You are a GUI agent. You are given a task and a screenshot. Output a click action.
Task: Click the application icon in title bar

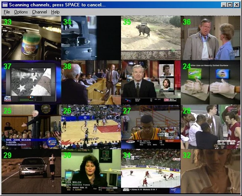[x=5, y=5]
